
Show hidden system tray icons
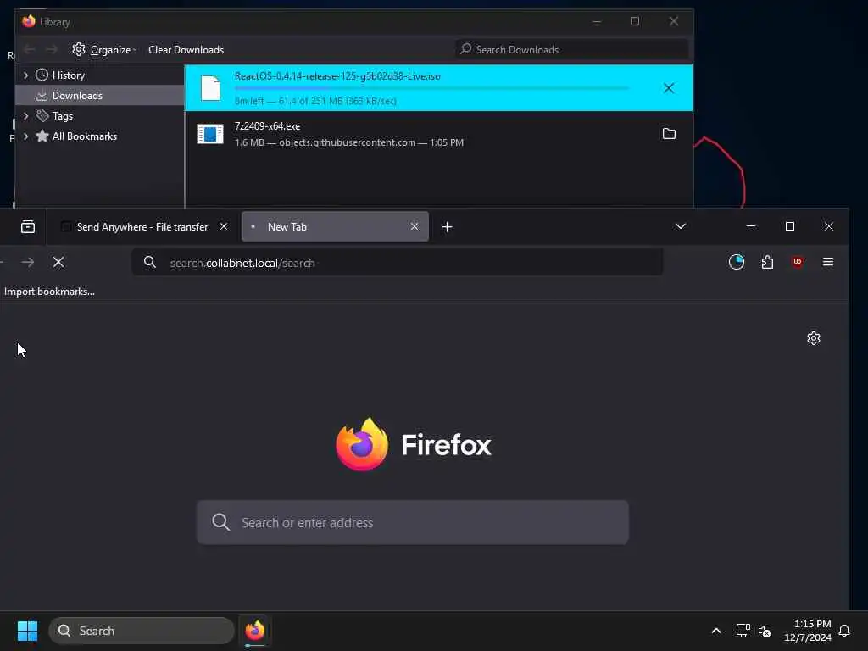(715, 631)
